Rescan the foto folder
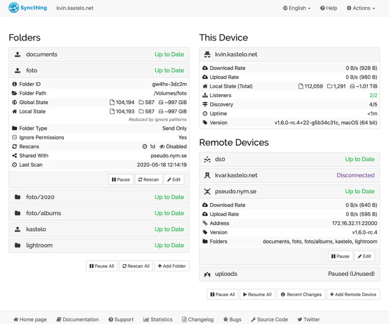The height and width of the screenshot is (324, 389). coord(149,180)
